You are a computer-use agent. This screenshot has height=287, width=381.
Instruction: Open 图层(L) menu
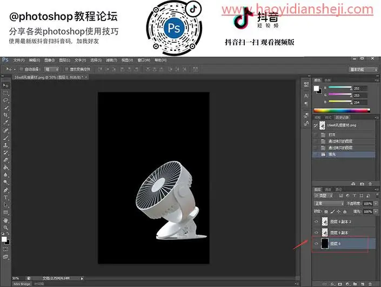(x=64, y=60)
